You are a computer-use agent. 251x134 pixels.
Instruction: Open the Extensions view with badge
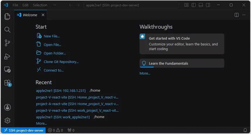click(8, 83)
